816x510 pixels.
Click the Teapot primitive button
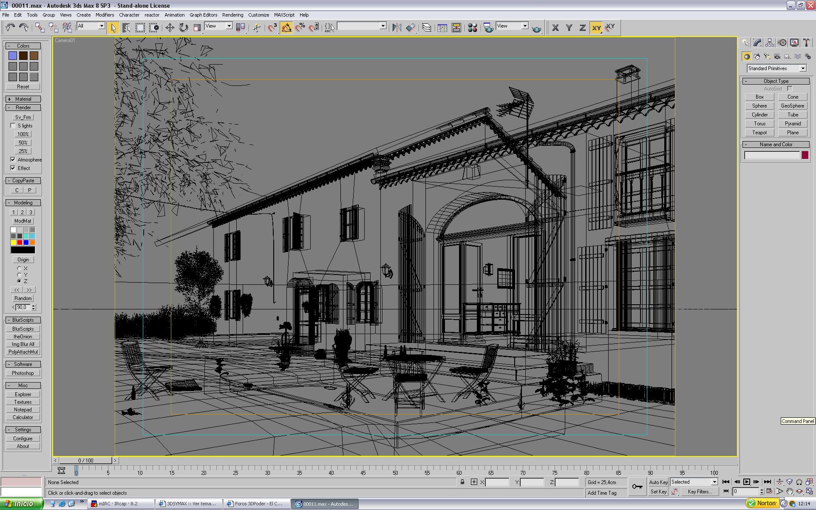(x=759, y=133)
